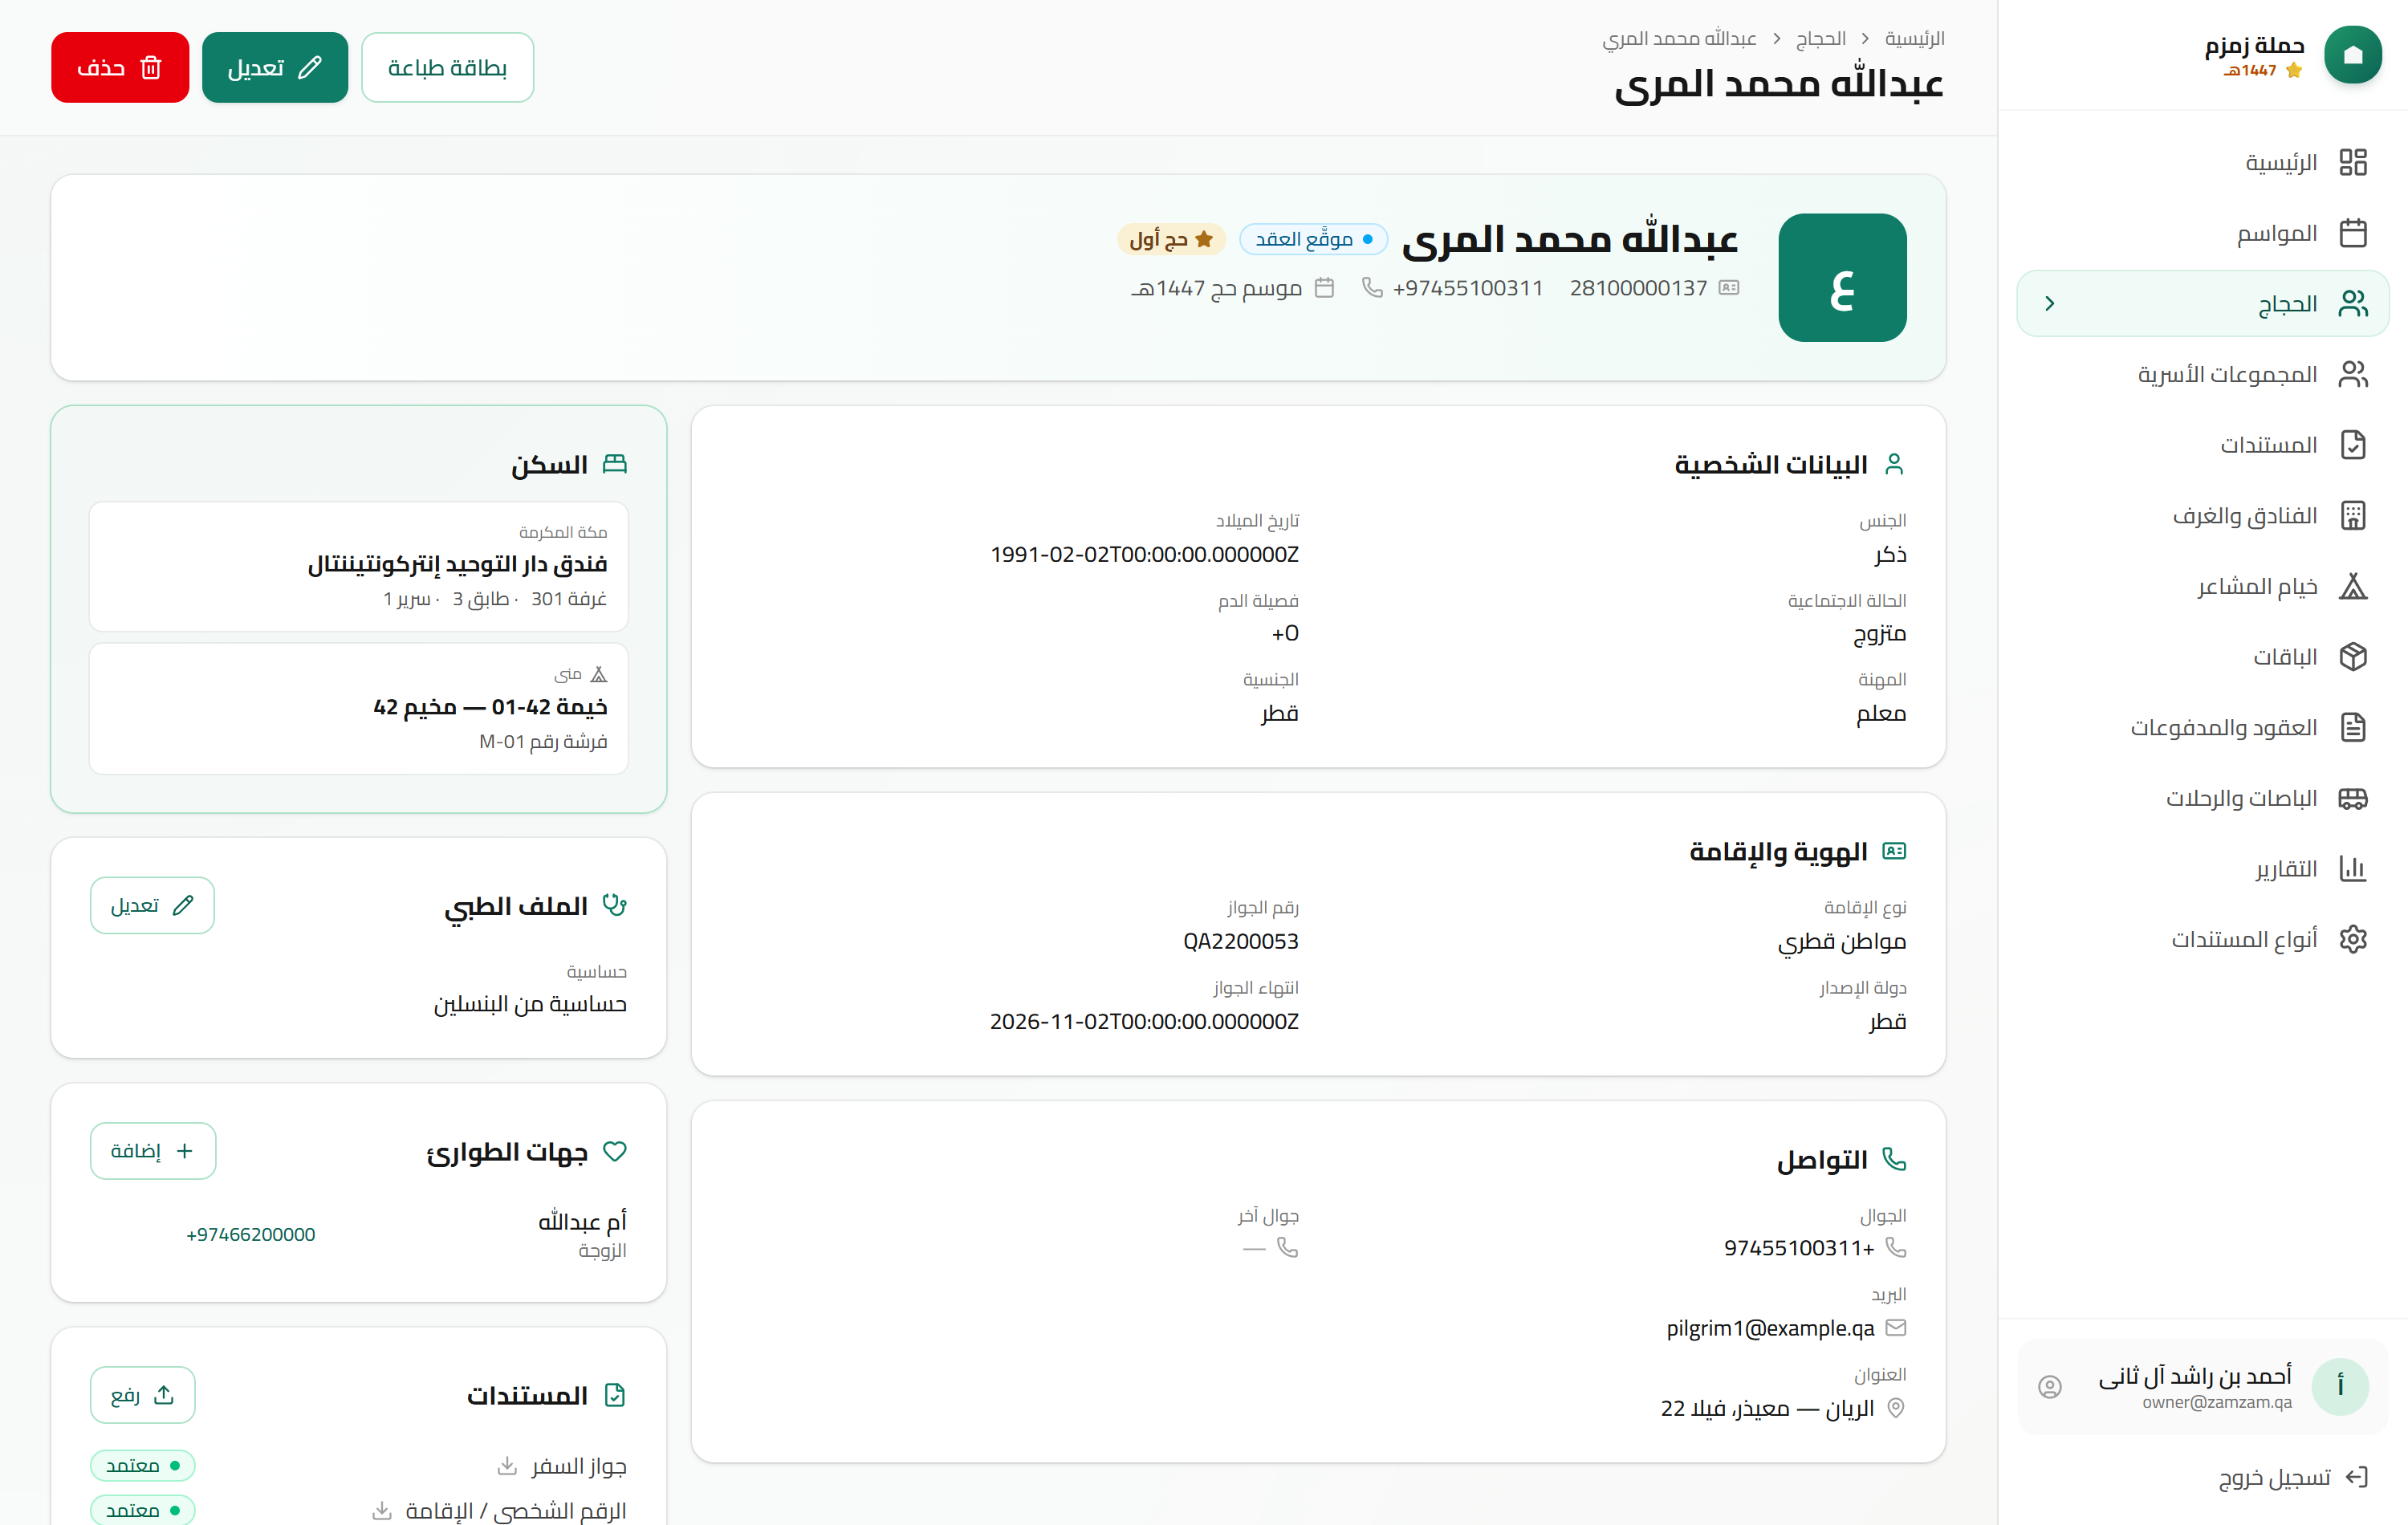Viewport: 2408px width, 1525px height.
Task: Click the خيمة 42-01 — مخيم 42 tent entry
Action: click(358, 708)
